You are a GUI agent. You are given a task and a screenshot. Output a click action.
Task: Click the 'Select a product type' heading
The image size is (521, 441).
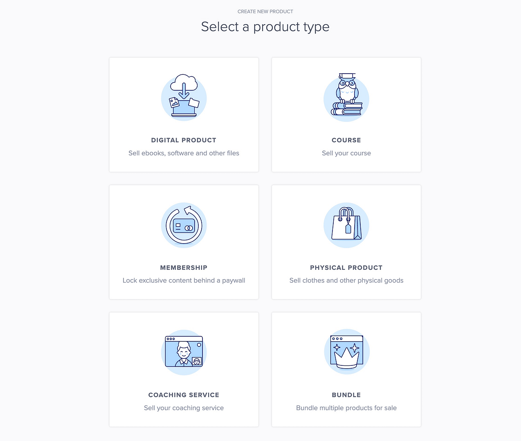[265, 27]
